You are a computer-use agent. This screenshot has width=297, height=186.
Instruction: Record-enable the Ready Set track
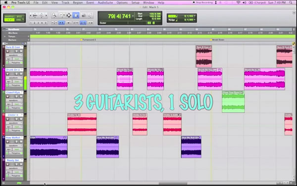point(7,164)
